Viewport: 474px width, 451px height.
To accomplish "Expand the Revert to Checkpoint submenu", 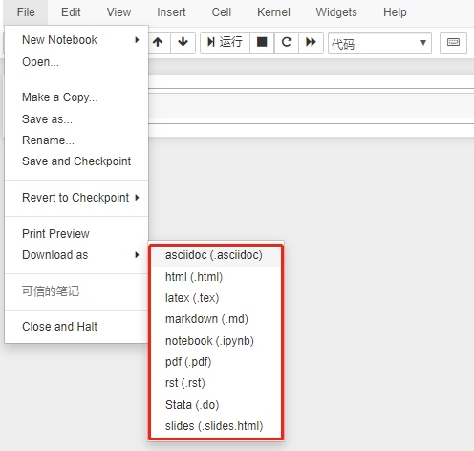I will click(76, 198).
